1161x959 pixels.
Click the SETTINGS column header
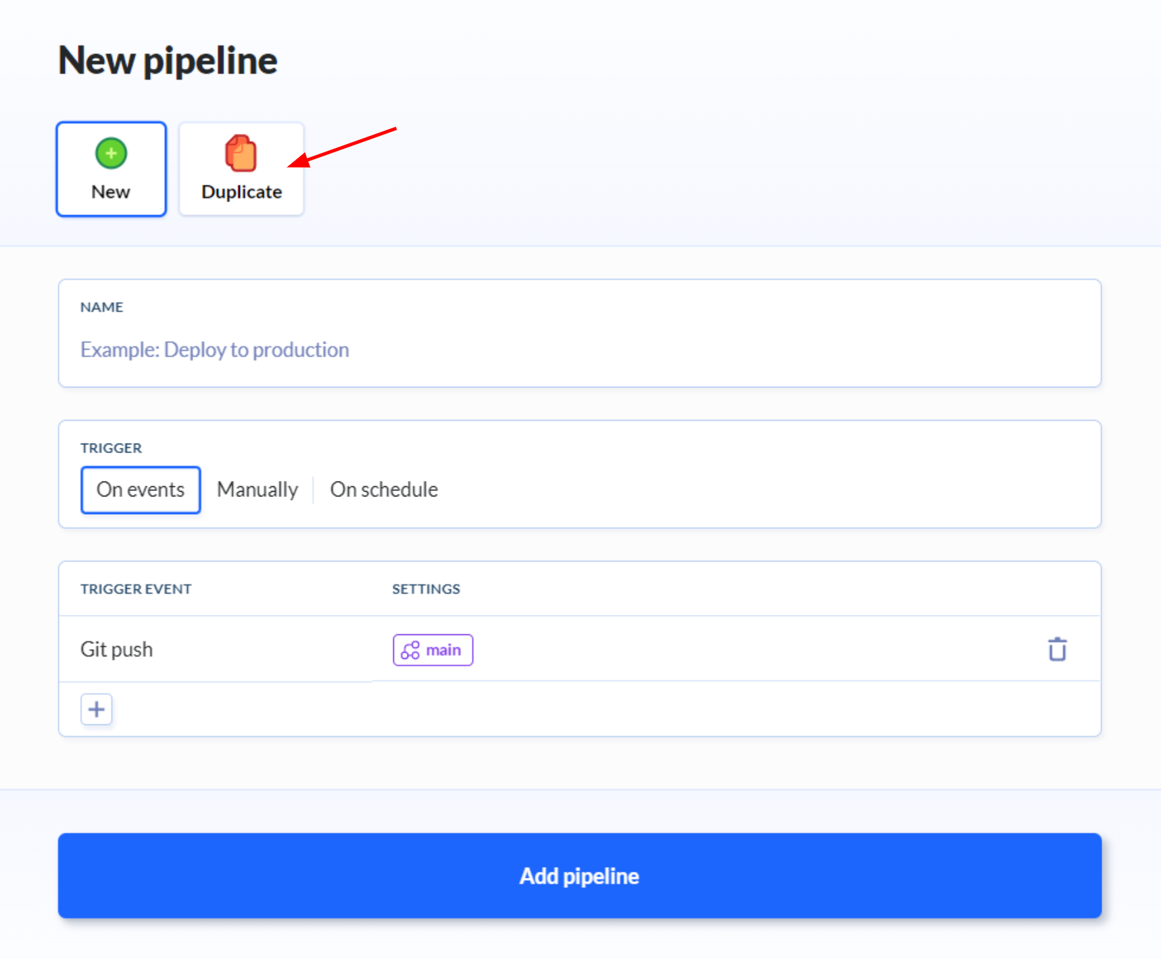[426, 589]
